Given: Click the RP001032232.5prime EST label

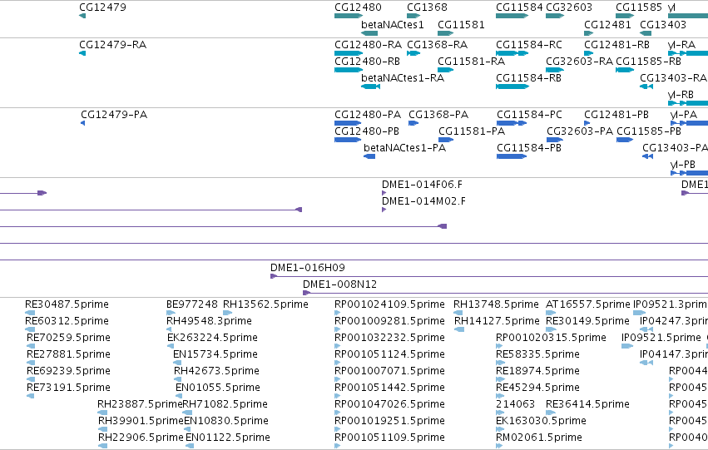Looking at the screenshot, I should click(x=389, y=338).
